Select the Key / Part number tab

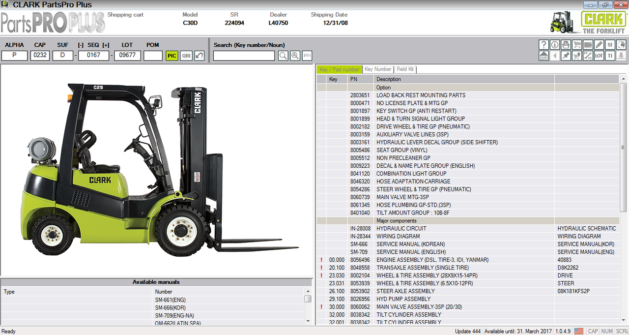tap(339, 69)
